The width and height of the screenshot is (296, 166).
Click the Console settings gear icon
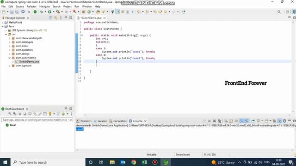284,121
